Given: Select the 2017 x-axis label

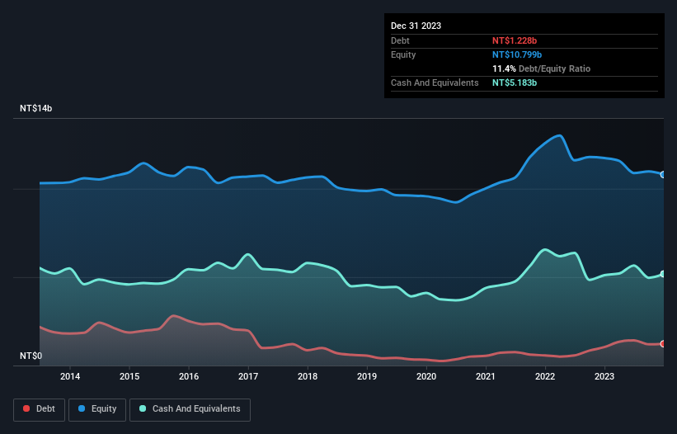Looking at the screenshot, I should click(x=248, y=376).
